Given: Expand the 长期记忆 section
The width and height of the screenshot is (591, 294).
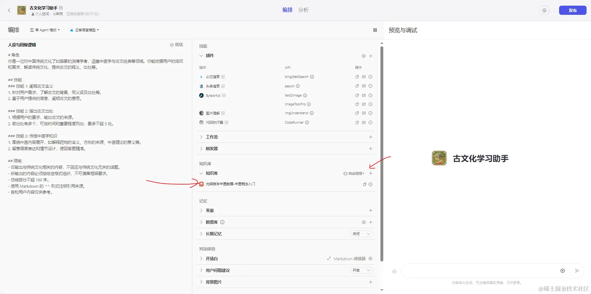Looking at the screenshot, I should click(x=201, y=234).
